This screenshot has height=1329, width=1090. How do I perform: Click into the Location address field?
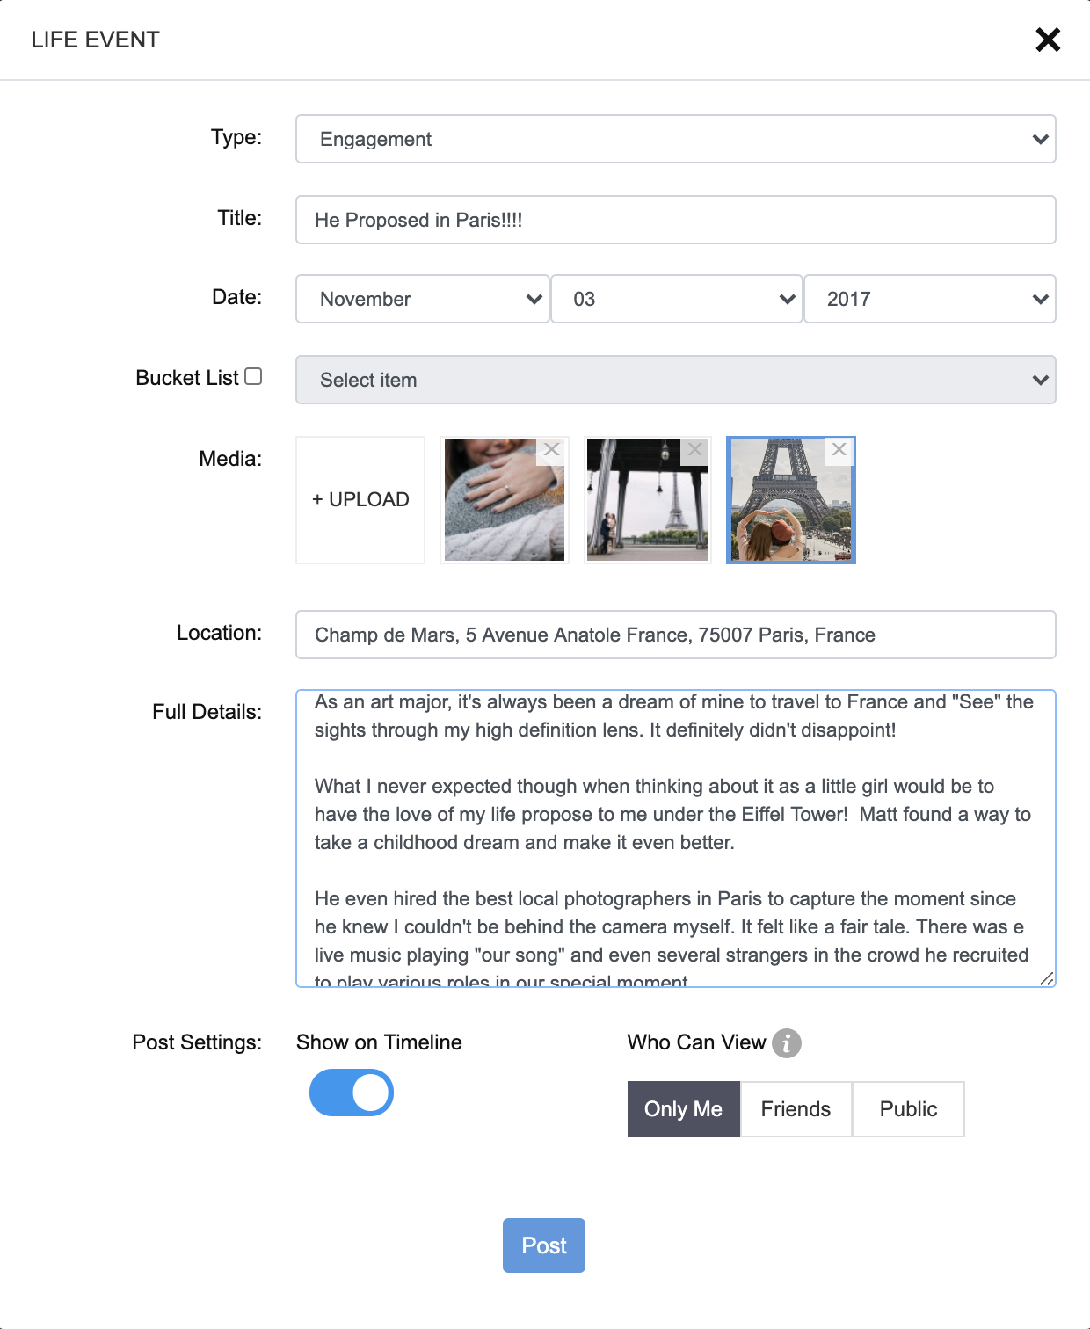coord(675,635)
